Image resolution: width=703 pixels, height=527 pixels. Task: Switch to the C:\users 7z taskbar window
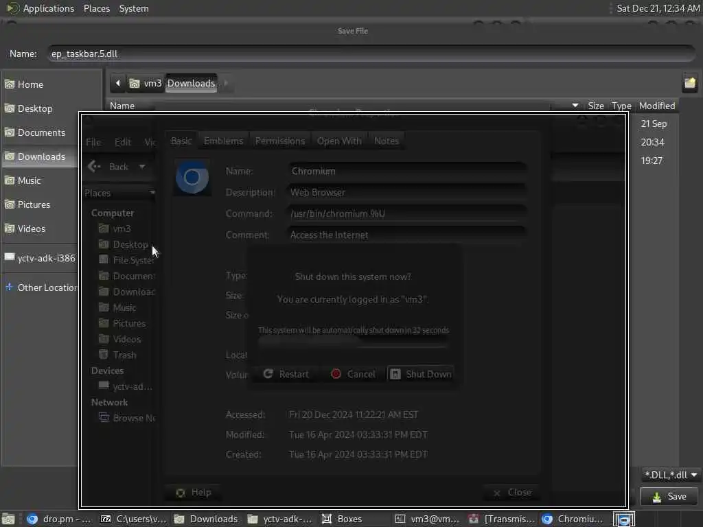click(132, 519)
